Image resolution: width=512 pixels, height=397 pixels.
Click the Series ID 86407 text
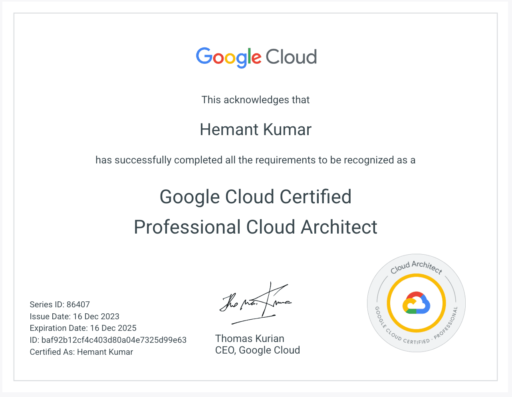[60, 304]
